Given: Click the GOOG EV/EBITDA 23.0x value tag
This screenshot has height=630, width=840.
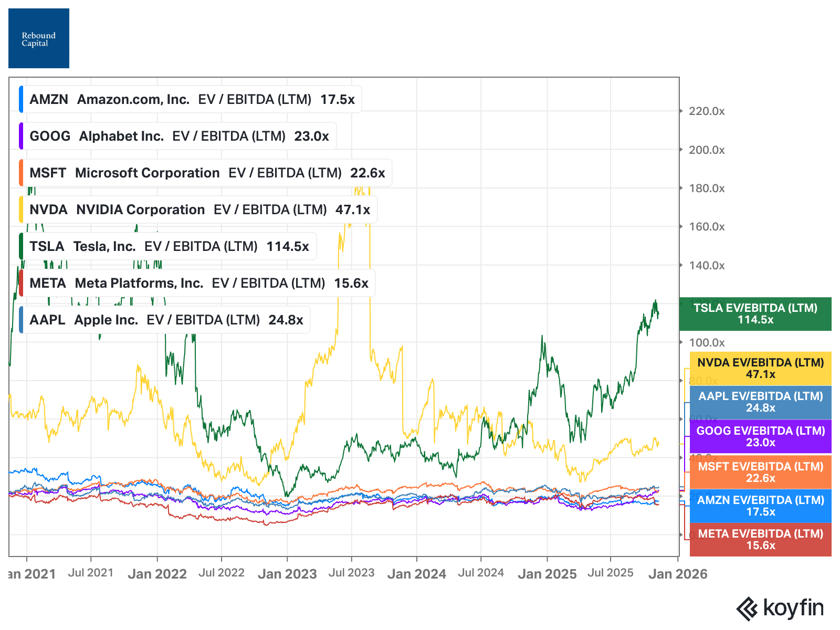Looking at the screenshot, I should click(761, 436).
